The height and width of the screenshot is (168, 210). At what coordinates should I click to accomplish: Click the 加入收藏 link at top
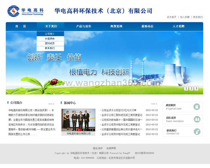(x=185, y=17)
